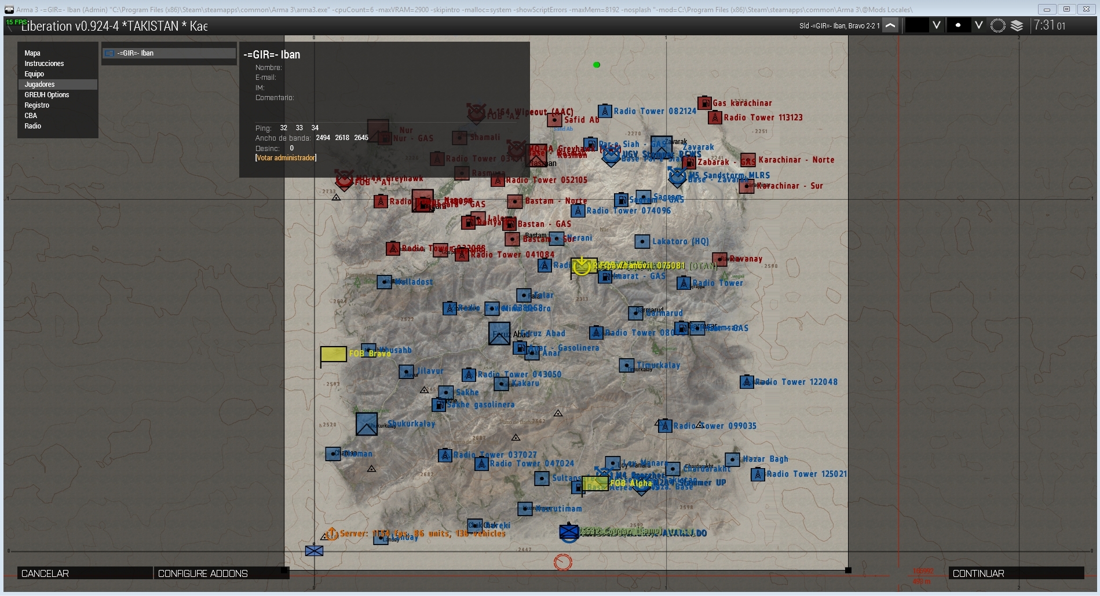Click the FOB Bravo yellow flag marker
Viewport: 1100px width, 596px height.
tap(333, 354)
